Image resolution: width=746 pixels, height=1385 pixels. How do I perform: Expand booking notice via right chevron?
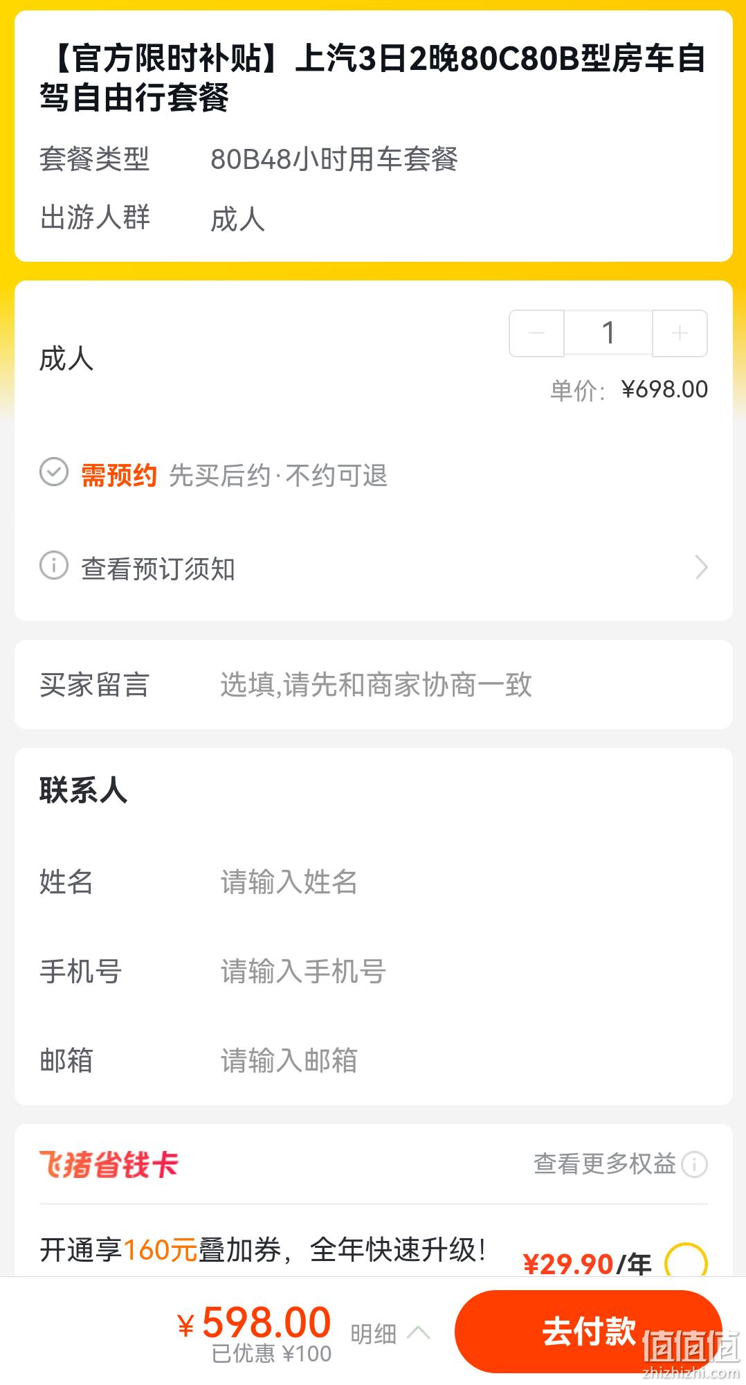(x=701, y=567)
